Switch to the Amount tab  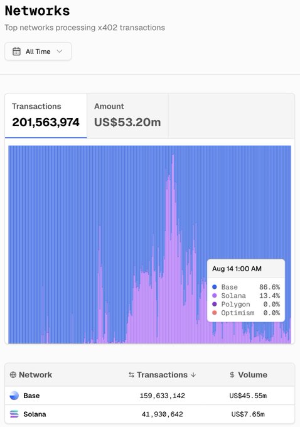pos(127,116)
